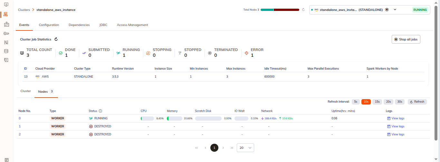Open node number 1 link
This screenshot has height=162, width=440.
[x=20, y=126]
